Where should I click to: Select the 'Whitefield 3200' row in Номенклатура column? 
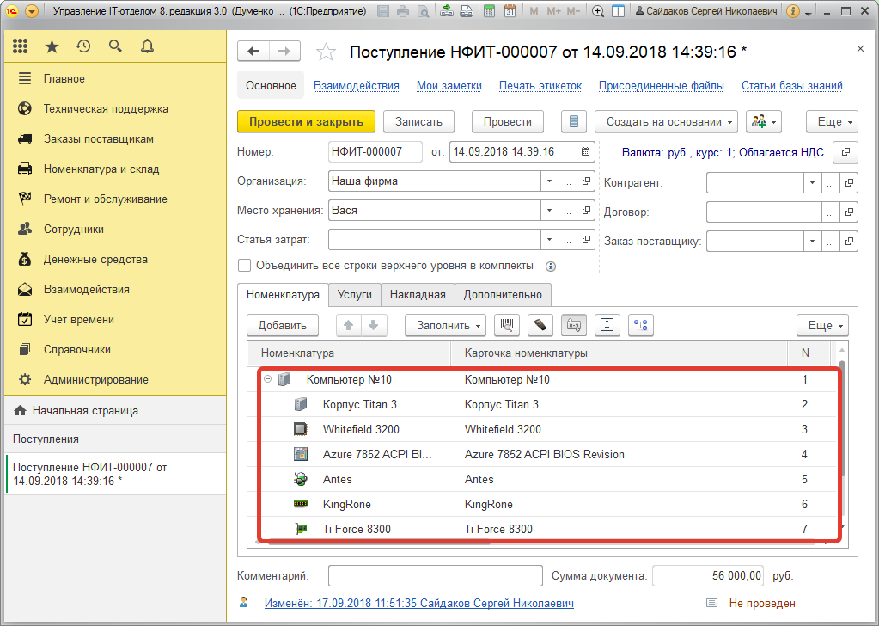click(361, 430)
